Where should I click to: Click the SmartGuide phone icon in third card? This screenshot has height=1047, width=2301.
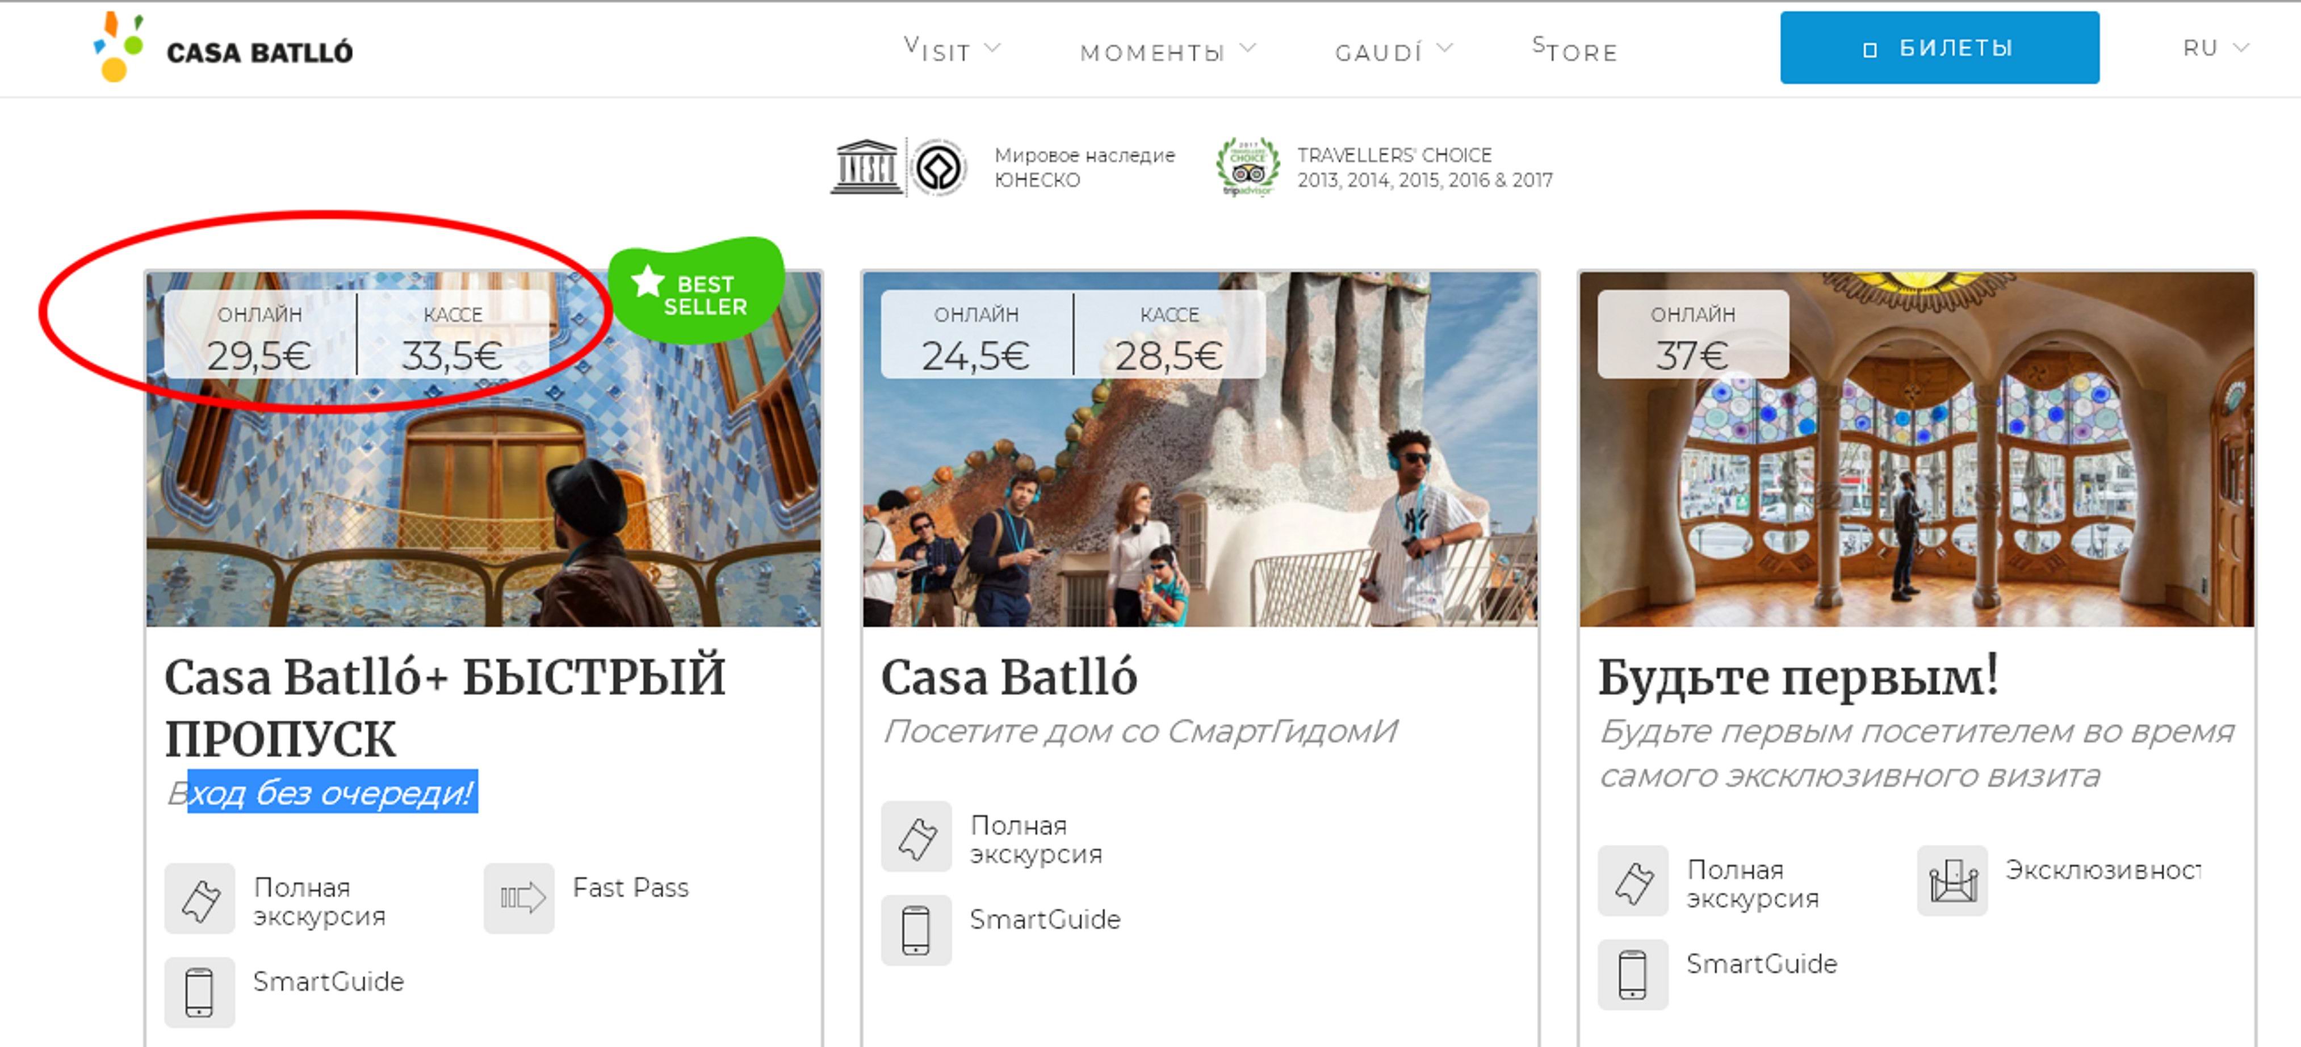click(1632, 974)
